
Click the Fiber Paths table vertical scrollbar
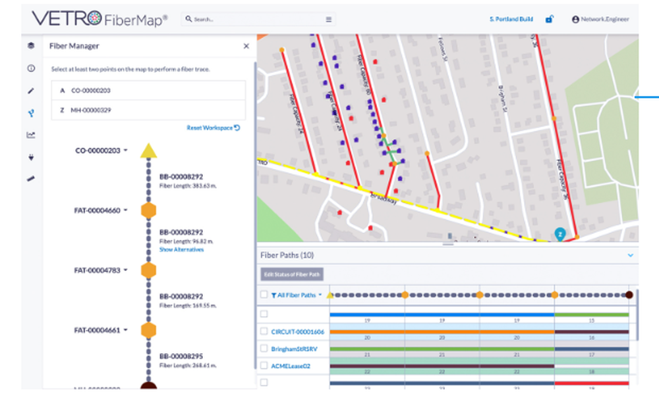click(637, 314)
